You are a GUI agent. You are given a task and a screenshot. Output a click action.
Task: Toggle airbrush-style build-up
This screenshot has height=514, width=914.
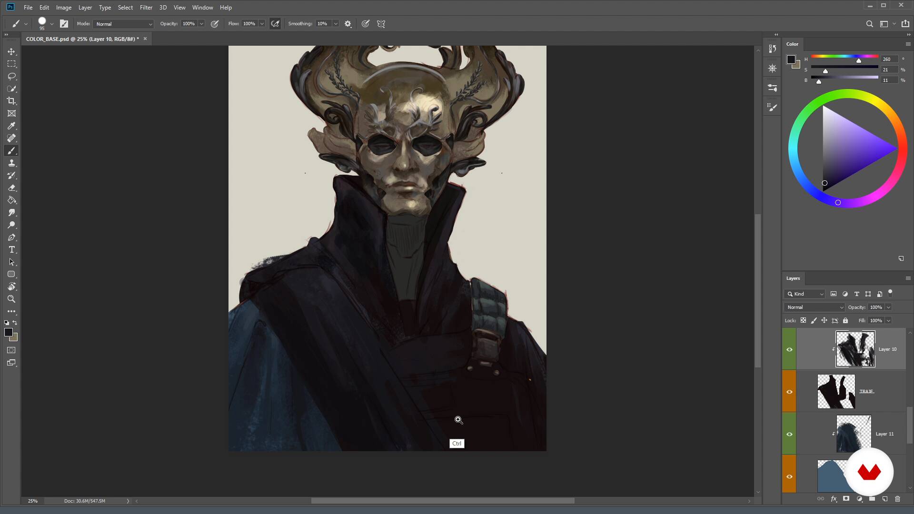(275, 24)
